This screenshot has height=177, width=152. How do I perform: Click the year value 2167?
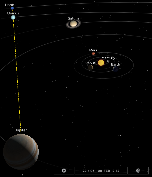tap(116, 171)
